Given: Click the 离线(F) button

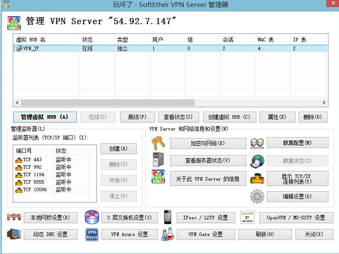Looking at the screenshot, I should pos(138,117).
